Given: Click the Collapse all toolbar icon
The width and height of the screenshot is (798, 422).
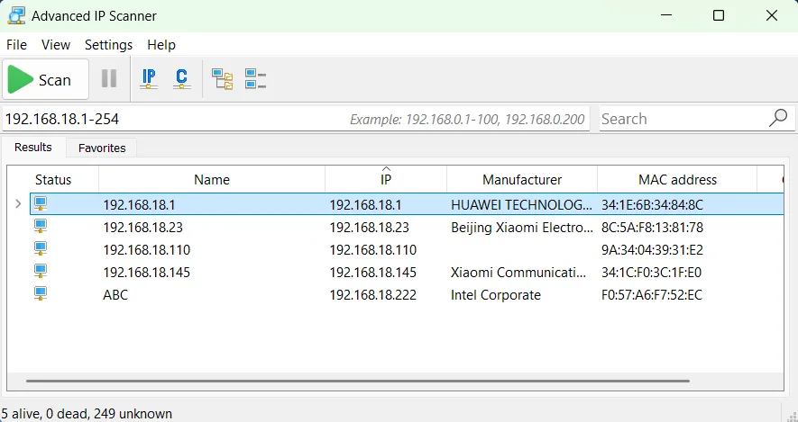Looking at the screenshot, I should tap(255, 79).
